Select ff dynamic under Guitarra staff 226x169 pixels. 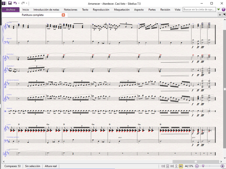(x=198, y=104)
